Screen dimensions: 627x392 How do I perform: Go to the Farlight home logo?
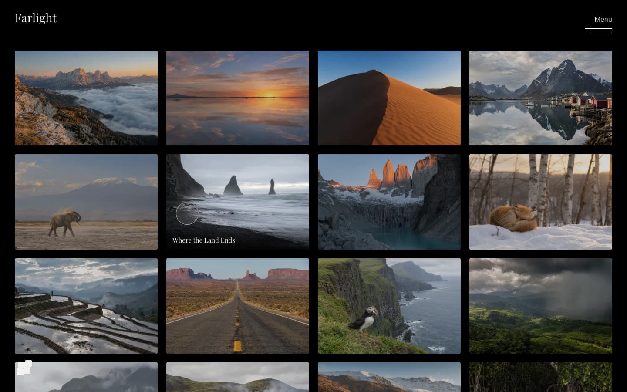pos(36,18)
